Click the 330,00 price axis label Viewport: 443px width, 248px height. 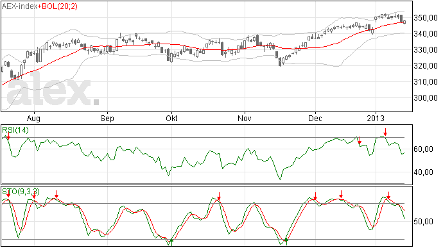tap(426, 50)
